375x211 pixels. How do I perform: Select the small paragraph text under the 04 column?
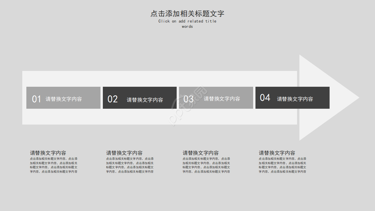pyautogui.click(x=282, y=165)
